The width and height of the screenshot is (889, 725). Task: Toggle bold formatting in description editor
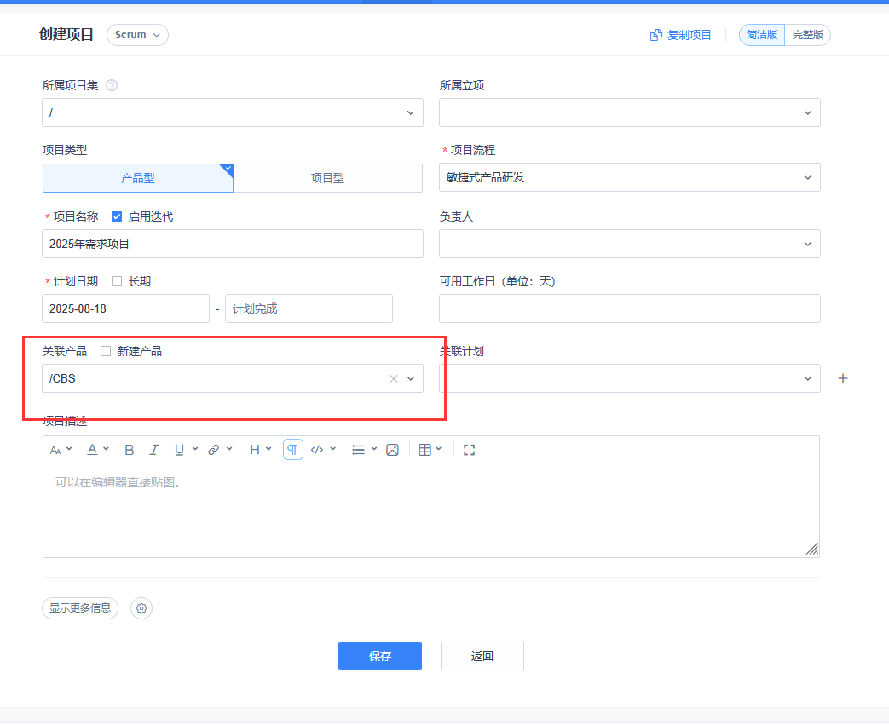[130, 450]
